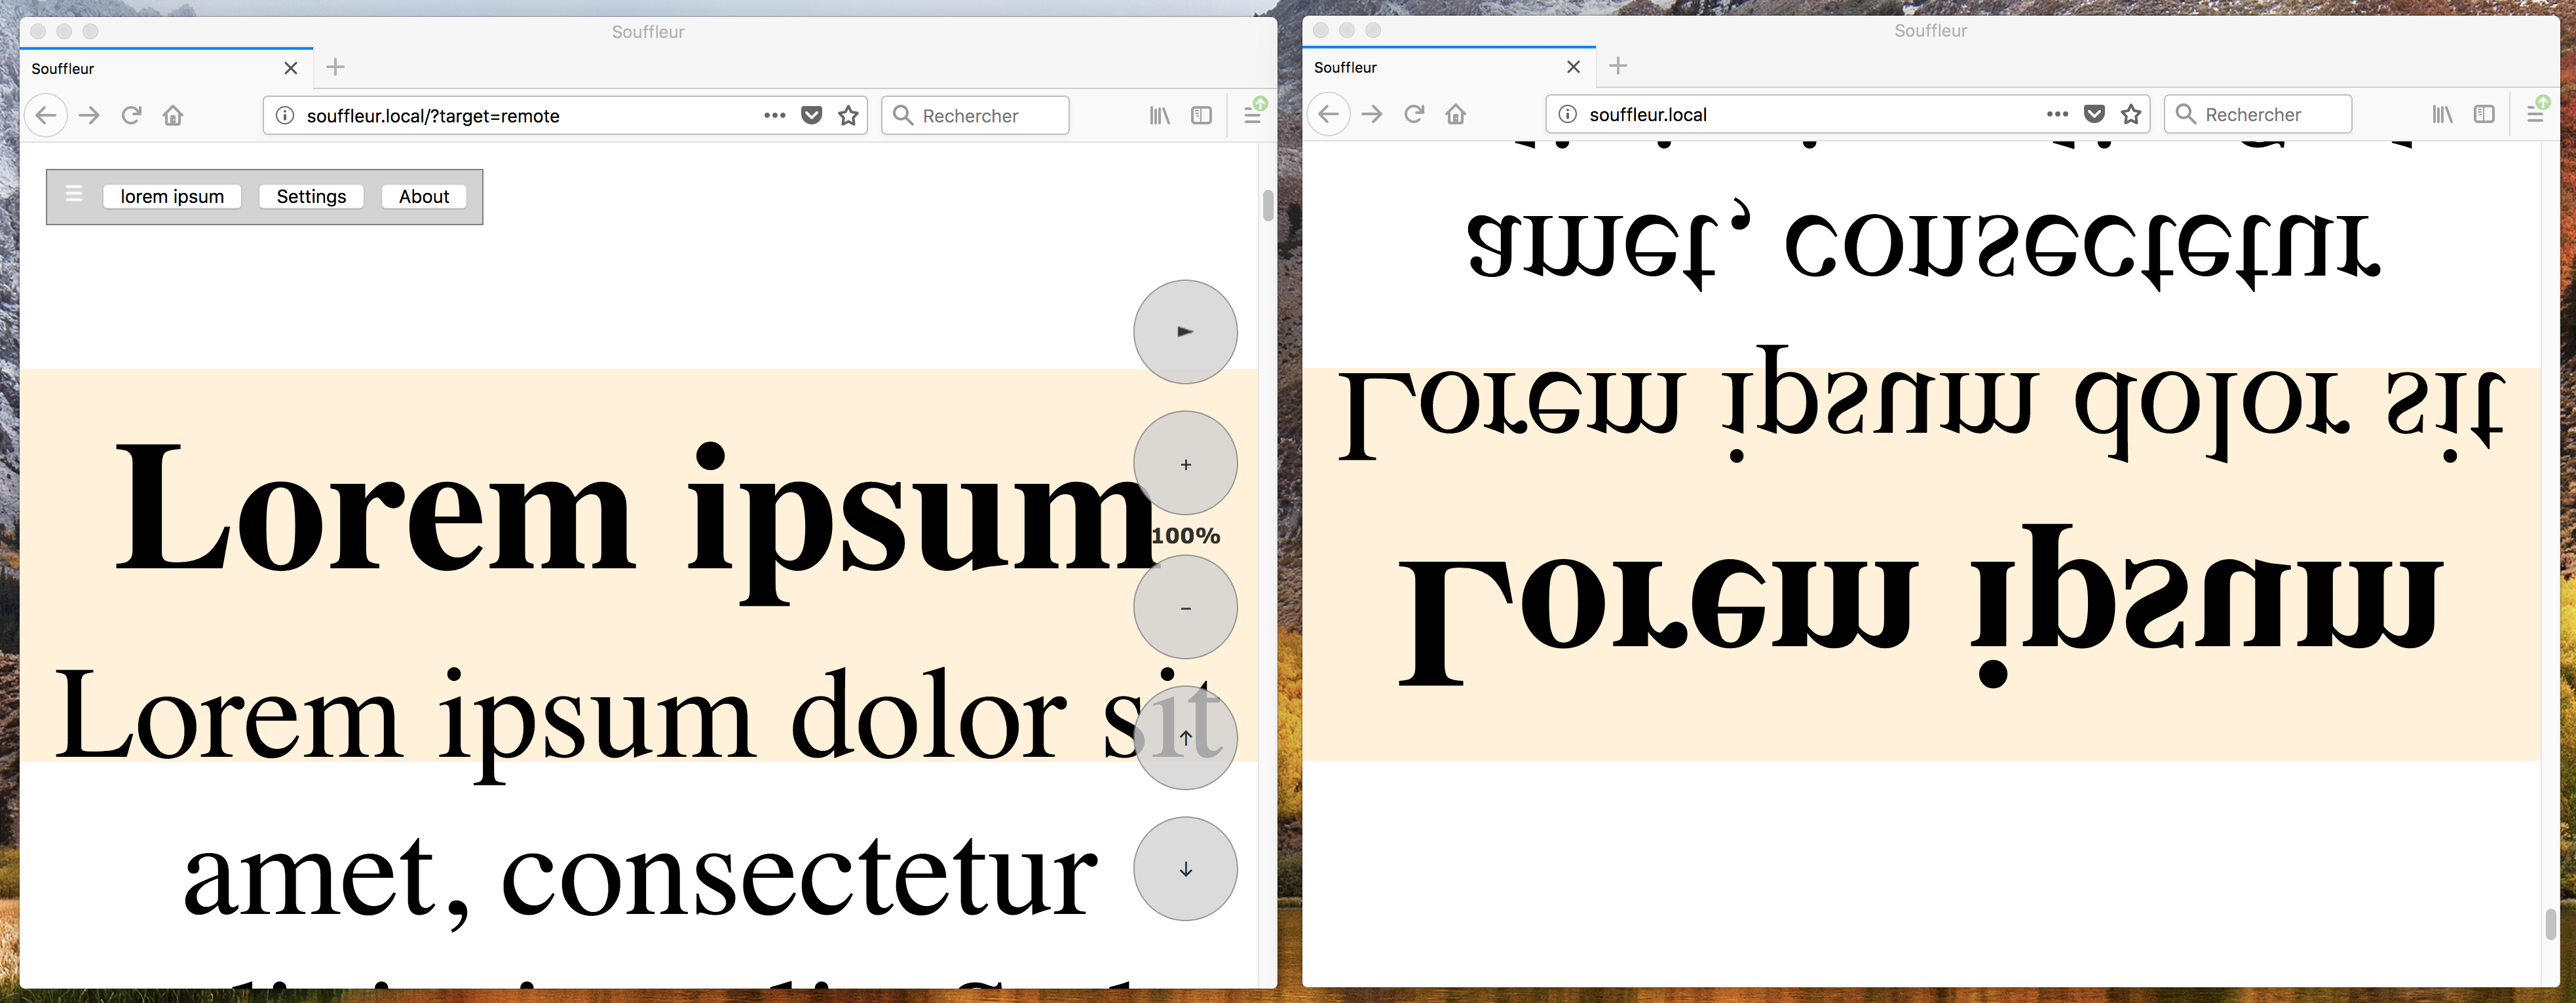Increase speed with the plus circle button
2576x1003 pixels.
(x=1185, y=464)
